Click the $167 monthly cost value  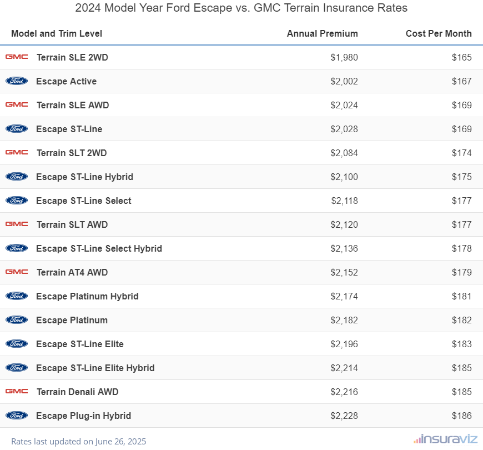click(x=462, y=81)
